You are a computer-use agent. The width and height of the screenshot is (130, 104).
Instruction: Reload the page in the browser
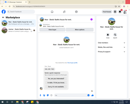click(10, 6)
